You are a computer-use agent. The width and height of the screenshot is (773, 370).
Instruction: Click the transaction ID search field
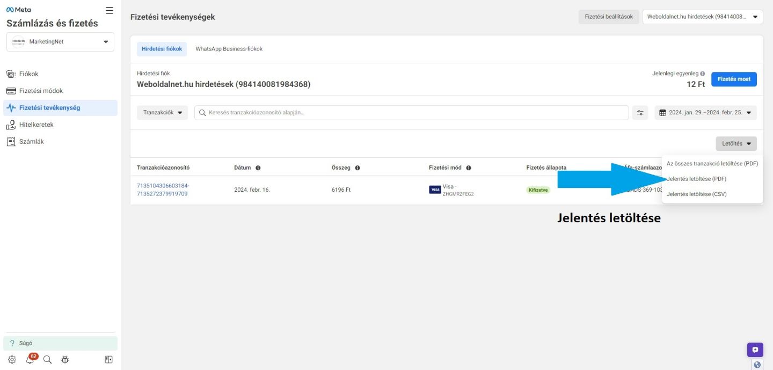click(411, 113)
